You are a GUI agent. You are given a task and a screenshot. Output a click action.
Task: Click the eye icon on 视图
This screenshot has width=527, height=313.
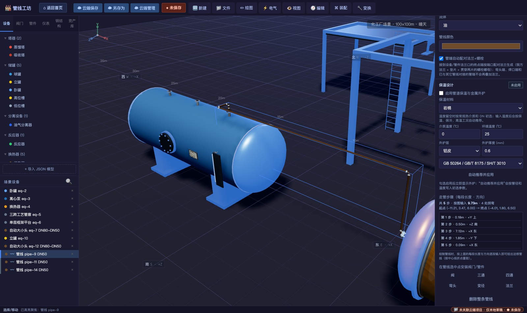(289, 8)
